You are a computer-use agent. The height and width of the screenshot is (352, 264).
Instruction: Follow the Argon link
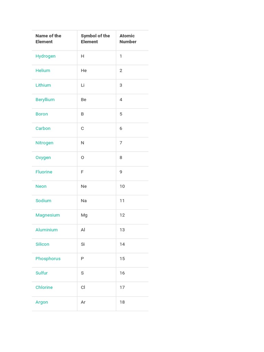point(42,302)
